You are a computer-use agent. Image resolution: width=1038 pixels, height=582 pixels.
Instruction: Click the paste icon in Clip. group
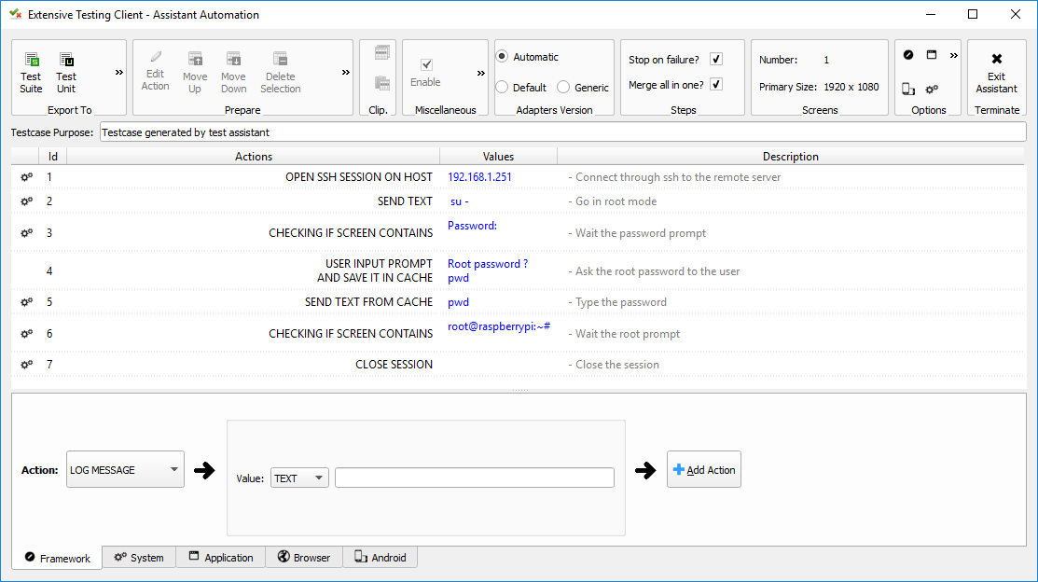382,83
